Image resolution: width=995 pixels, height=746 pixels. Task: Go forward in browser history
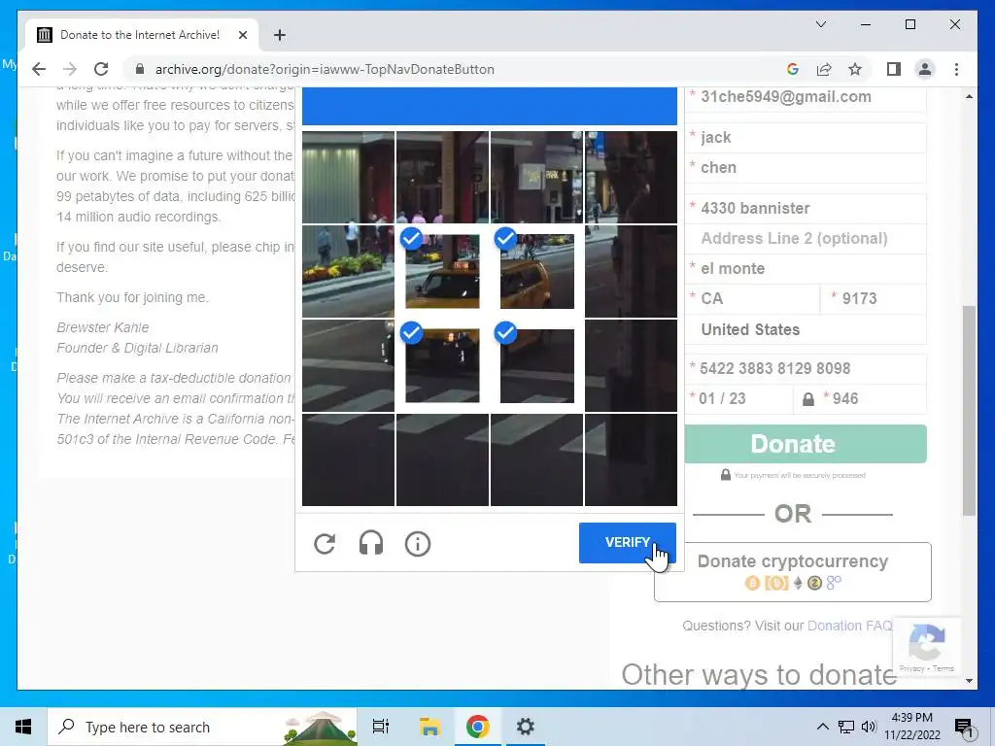click(x=70, y=69)
